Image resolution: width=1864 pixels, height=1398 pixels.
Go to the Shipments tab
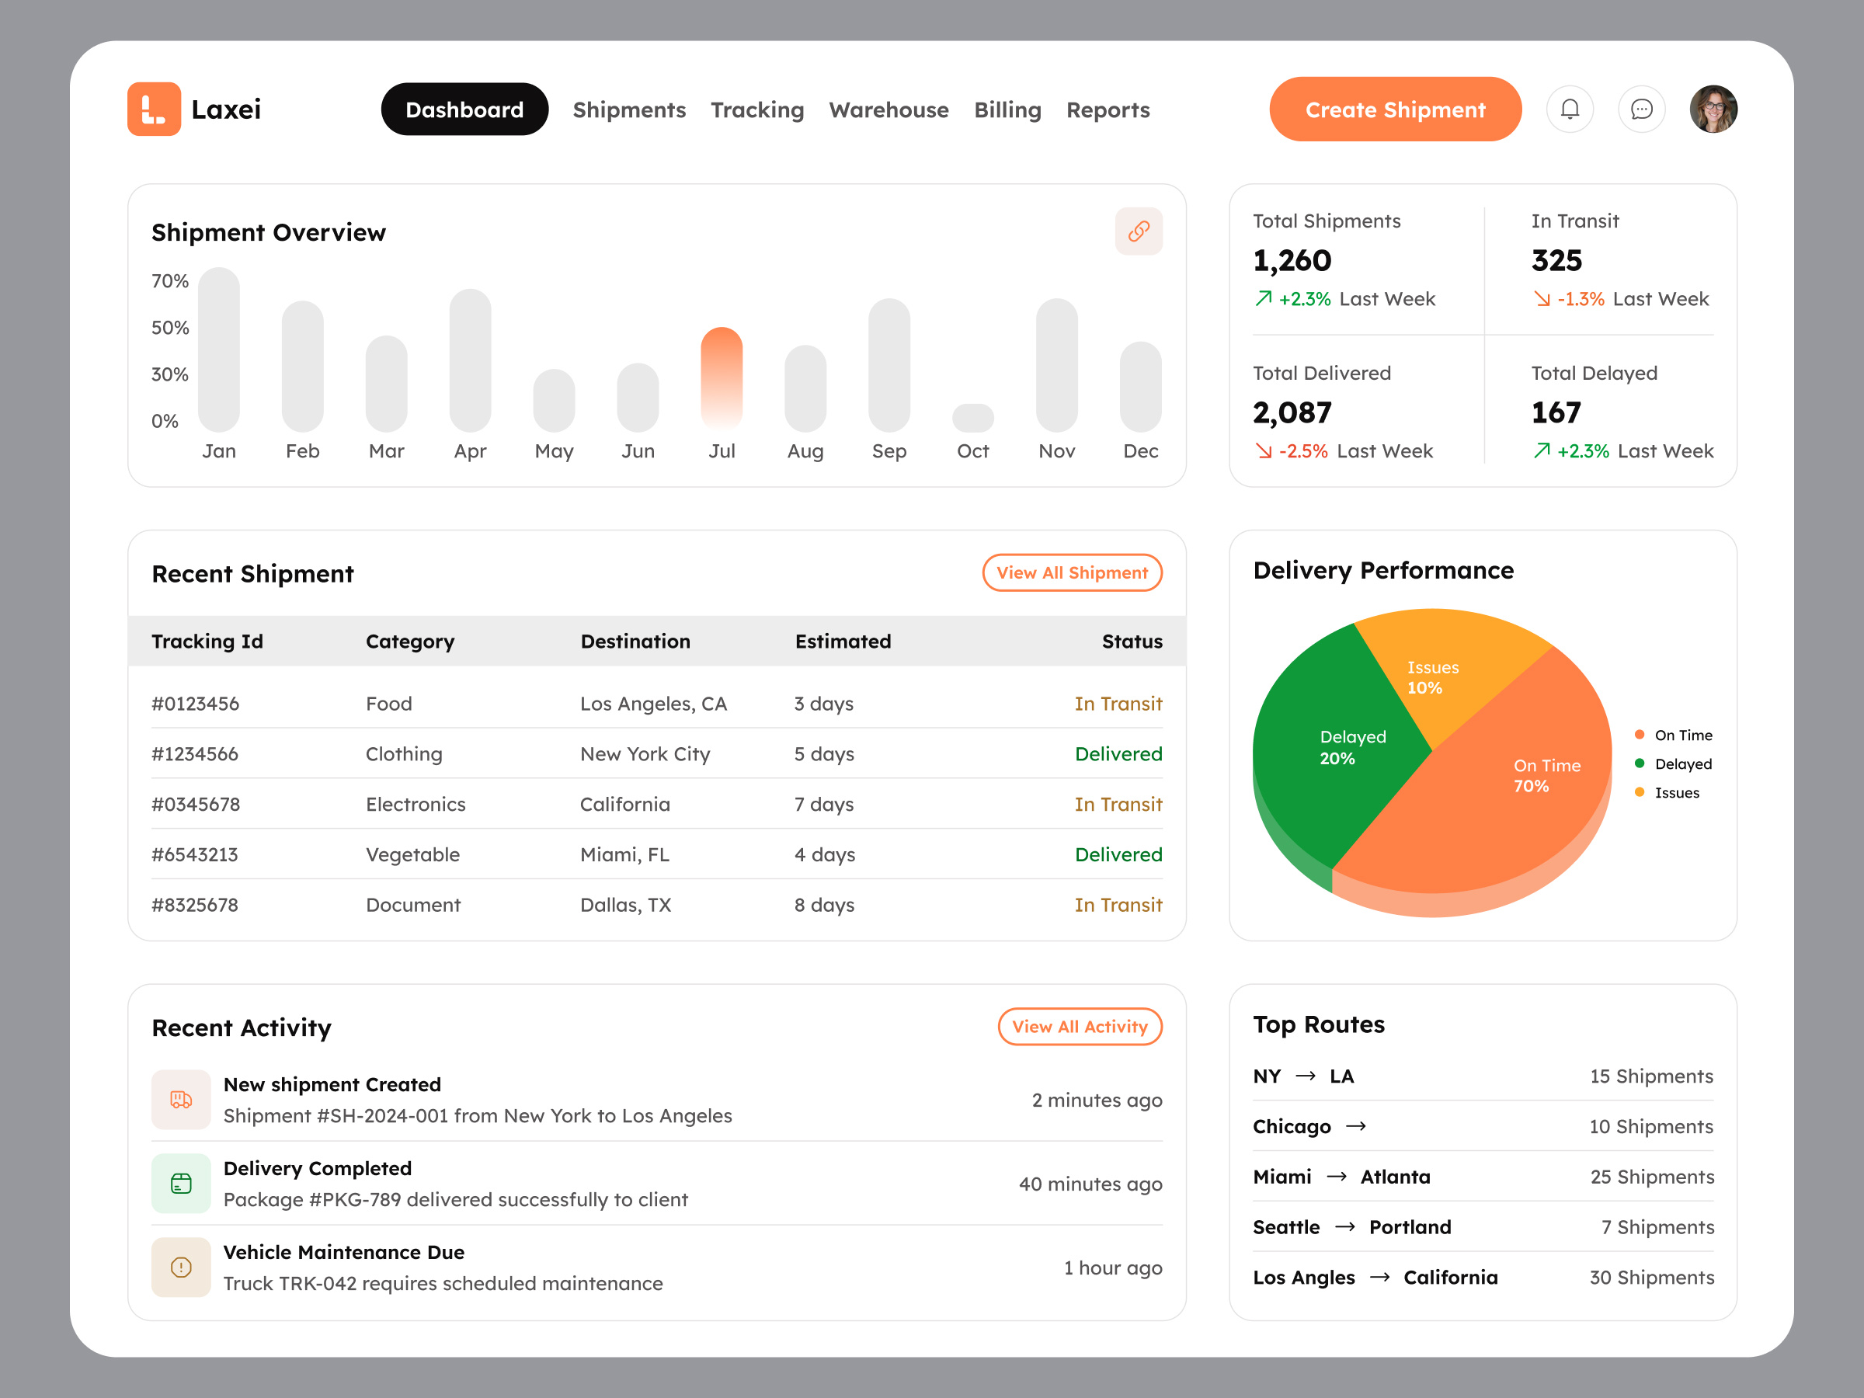[628, 110]
